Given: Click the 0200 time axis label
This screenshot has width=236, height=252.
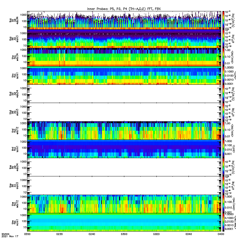Looking at the screenshot, I should [27, 234].
